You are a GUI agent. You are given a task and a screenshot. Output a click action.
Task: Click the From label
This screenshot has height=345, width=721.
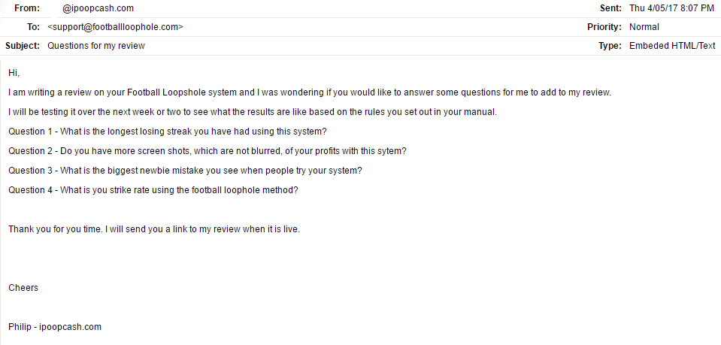tap(27, 8)
